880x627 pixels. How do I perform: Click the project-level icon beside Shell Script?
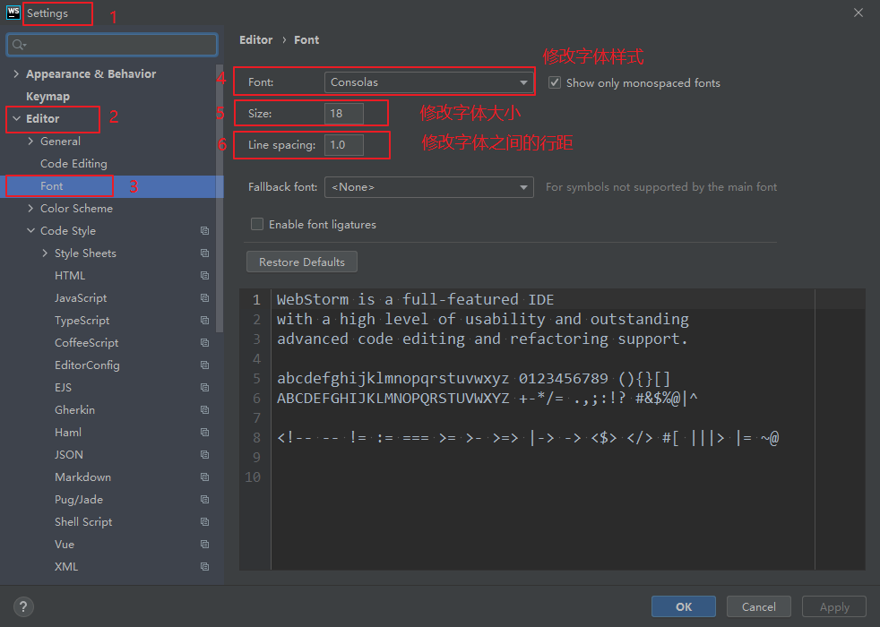pos(205,522)
